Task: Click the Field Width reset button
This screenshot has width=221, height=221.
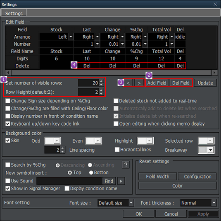Action: [157, 177]
